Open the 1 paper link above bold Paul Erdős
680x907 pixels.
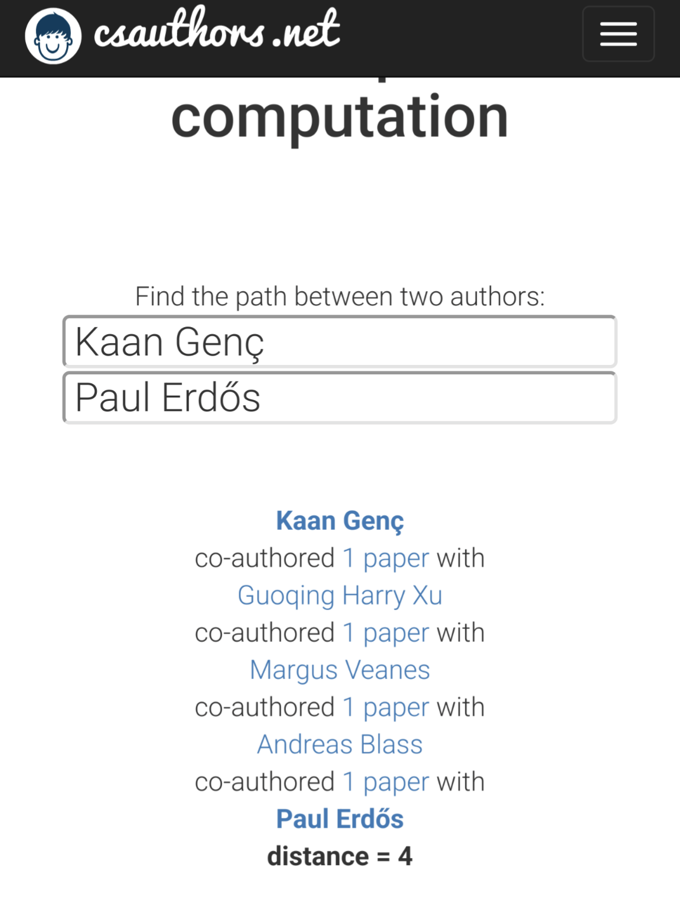(386, 782)
